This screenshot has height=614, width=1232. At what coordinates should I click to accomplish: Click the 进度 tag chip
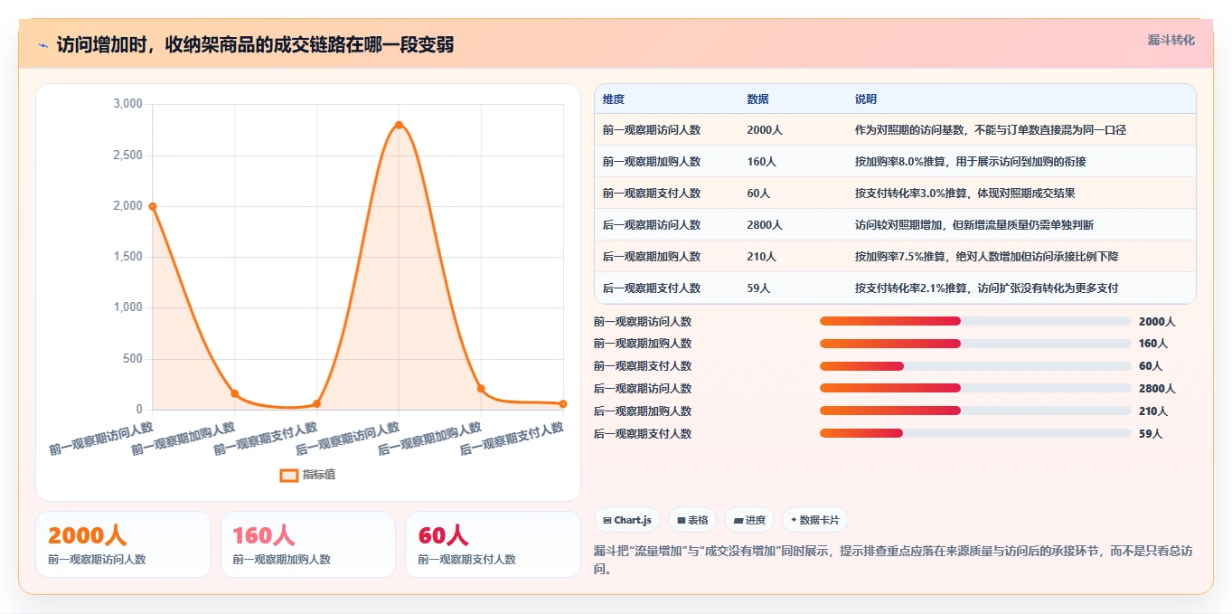click(x=749, y=520)
